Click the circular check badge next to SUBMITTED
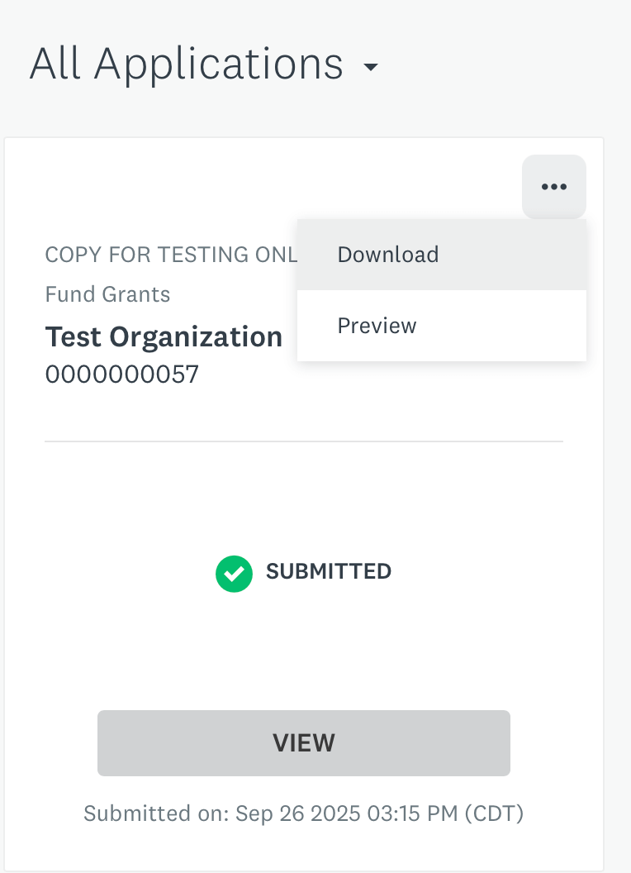The image size is (631, 873). click(234, 573)
